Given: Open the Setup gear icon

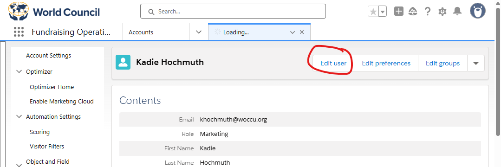Looking at the screenshot, I should (x=442, y=12).
